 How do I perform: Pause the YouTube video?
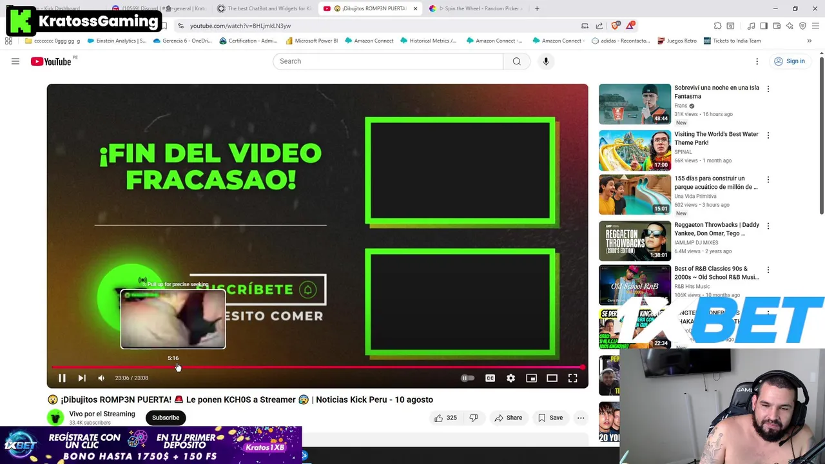tap(62, 378)
